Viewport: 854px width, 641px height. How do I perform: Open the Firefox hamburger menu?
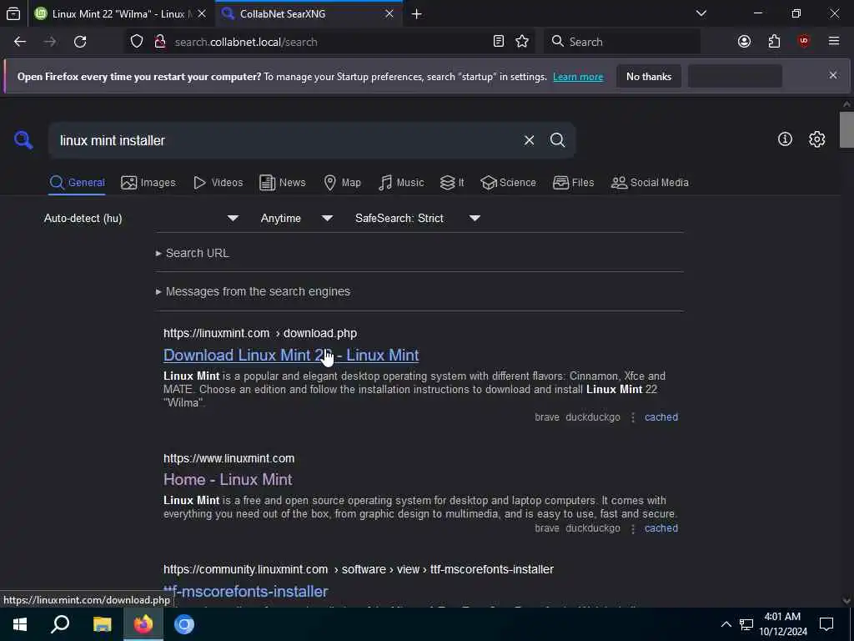coord(834,42)
